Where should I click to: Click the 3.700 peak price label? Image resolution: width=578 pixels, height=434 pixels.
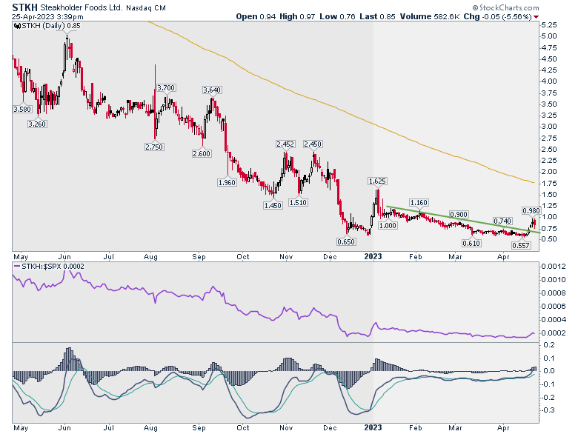pos(166,87)
